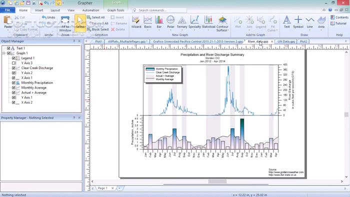Open the Help Tutorial

[x=338, y=23]
